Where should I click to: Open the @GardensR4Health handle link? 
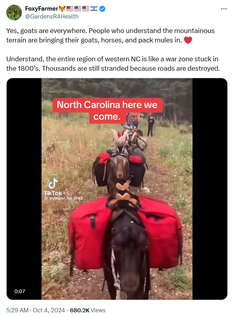[x=52, y=16]
